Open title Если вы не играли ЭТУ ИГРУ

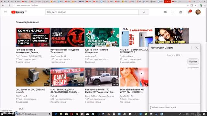click(132, 91)
